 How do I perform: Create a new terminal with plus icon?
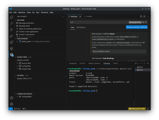pyautogui.click(x=136, y=63)
